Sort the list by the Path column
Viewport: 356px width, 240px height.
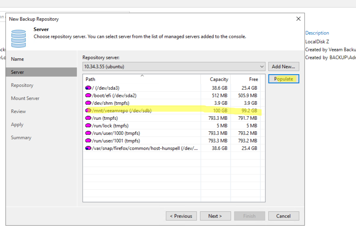point(142,79)
